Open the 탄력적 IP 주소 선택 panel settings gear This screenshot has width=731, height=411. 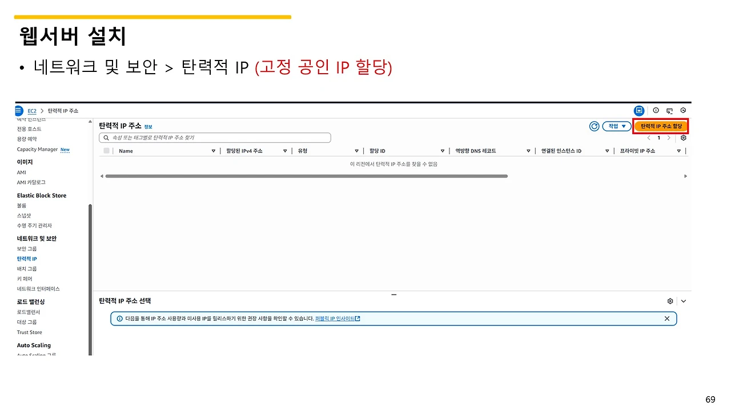[670, 301]
